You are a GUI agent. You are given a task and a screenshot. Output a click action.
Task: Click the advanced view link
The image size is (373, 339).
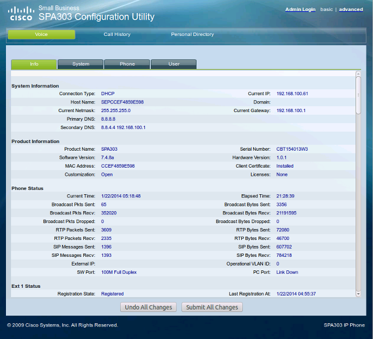click(x=351, y=9)
